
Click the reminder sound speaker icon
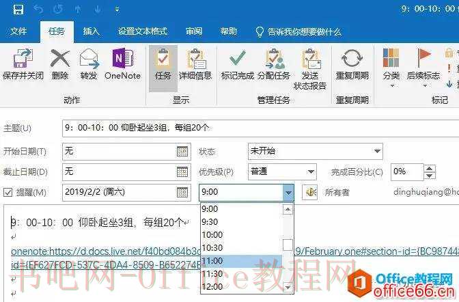(310, 193)
